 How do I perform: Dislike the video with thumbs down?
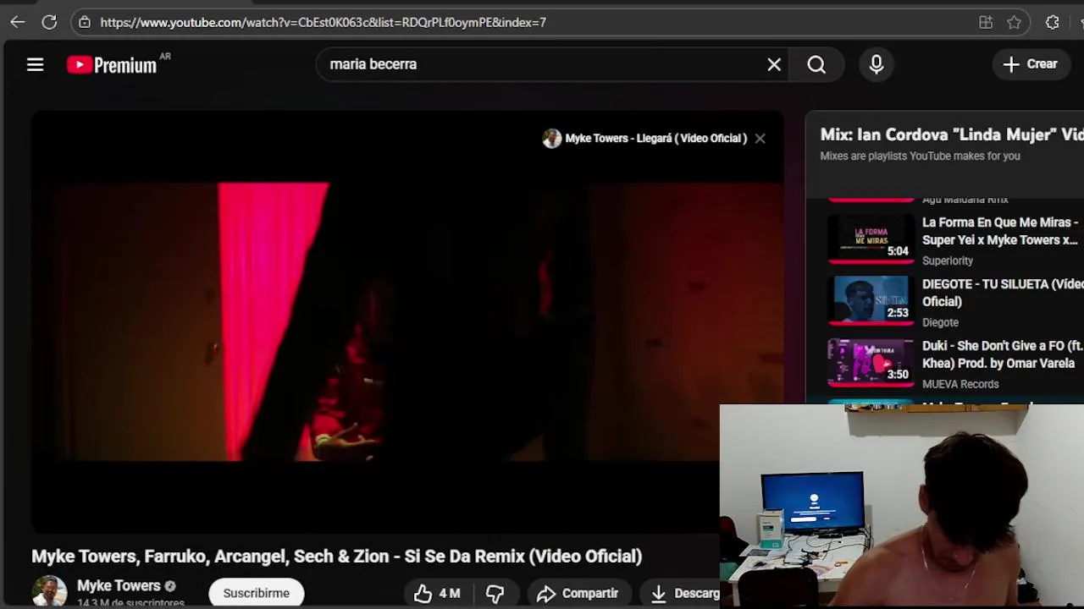[x=495, y=594]
